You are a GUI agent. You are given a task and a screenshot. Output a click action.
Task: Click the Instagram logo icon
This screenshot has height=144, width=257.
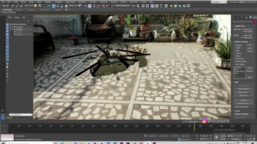point(204,120)
